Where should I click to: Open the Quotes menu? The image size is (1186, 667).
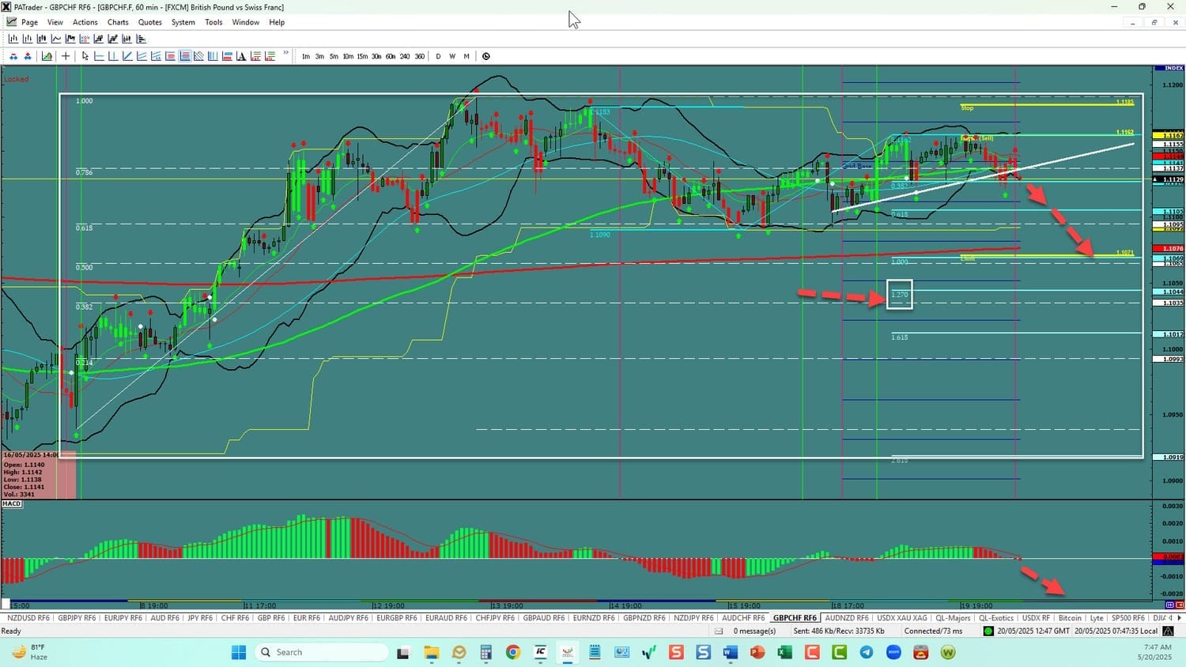click(x=149, y=22)
